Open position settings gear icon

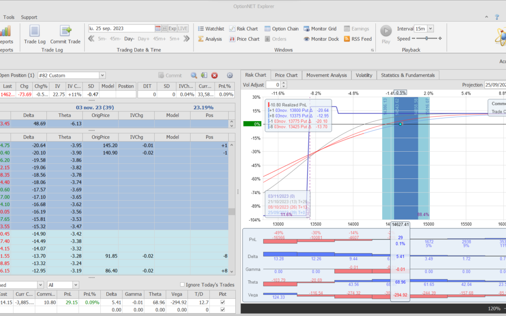pos(230,75)
